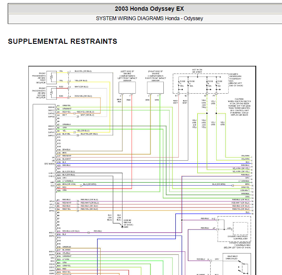The image size is (282, 275).
Task: Click pin A28 GRN wire label
Action: point(64,190)
